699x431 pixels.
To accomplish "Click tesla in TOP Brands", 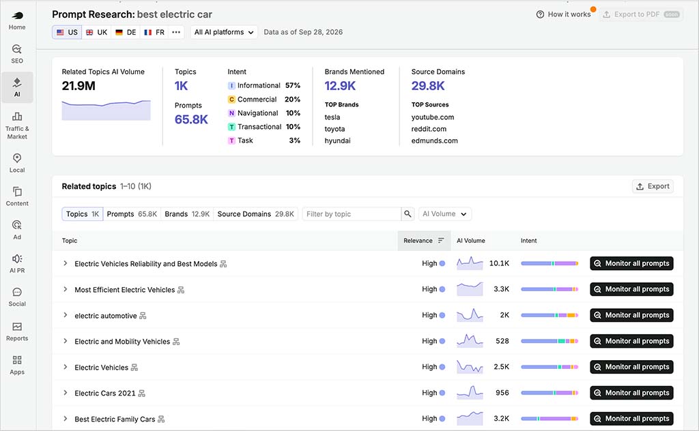I will pyautogui.click(x=332, y=117).
